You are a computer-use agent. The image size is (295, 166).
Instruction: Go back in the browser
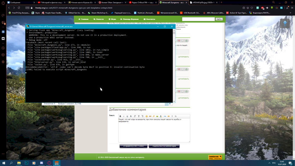9,8
